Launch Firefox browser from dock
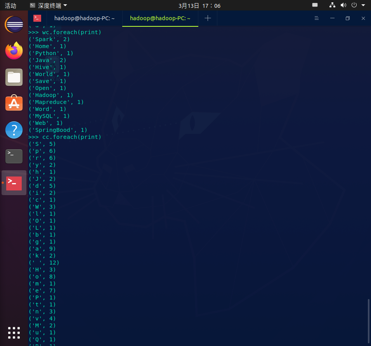Screen dimensions: 371x346 (x=14, y=50)
